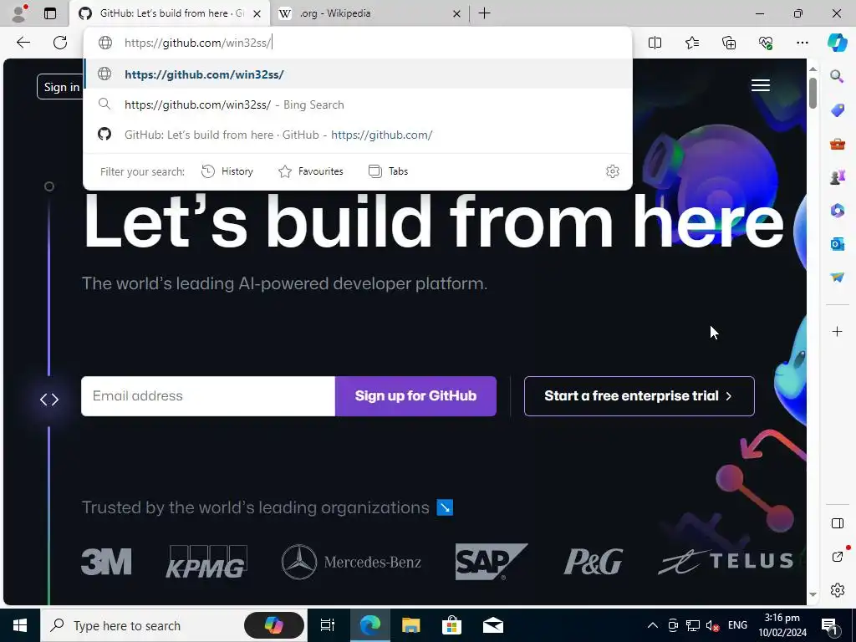
Task: Open sidebar settings gear icon
Action: 837,590
